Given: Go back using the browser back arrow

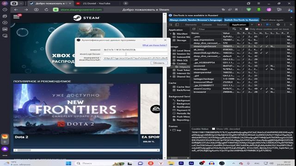Looking at the screenshot, I should [x=16, y=10].
